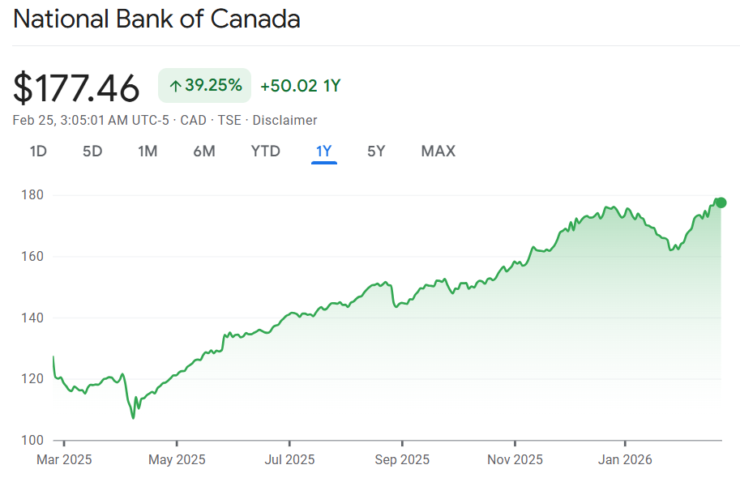Click the Sep 2025 axis marker
The height and width of the screenshot is (482, 740).
click(x=401, y=459)
